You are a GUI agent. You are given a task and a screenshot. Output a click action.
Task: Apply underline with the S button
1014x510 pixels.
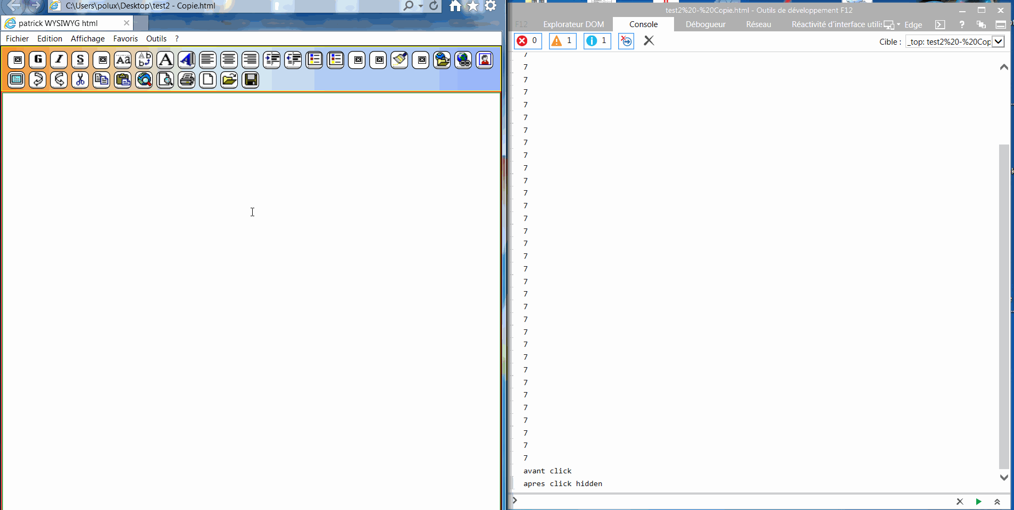coord(80,60)
